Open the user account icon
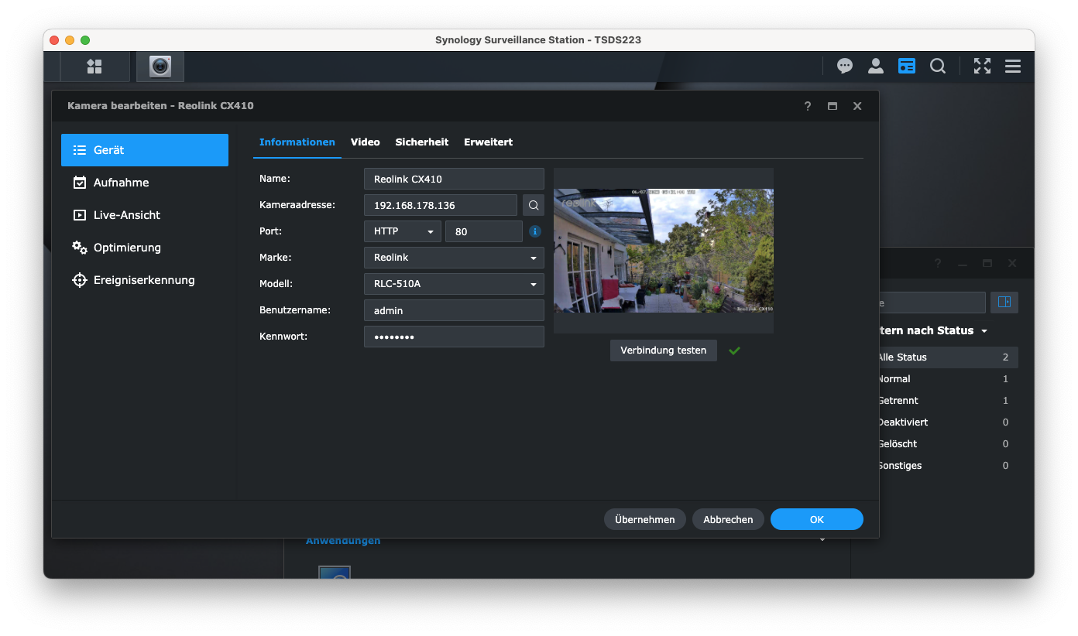This screenshot has width=1078, height=636. (x=876, y=67)
